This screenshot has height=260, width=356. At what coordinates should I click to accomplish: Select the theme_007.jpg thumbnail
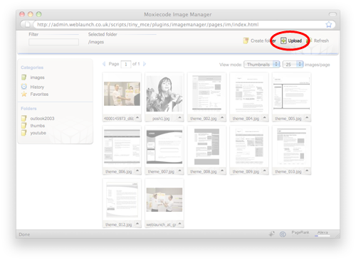(164, 147)
